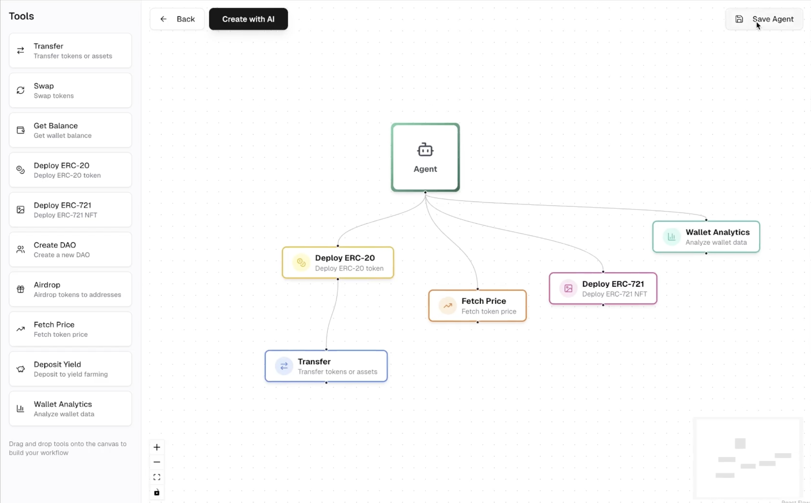Toggle the canvas interactivity lock
Screen dimensions: 811x503
coord(157,492)
